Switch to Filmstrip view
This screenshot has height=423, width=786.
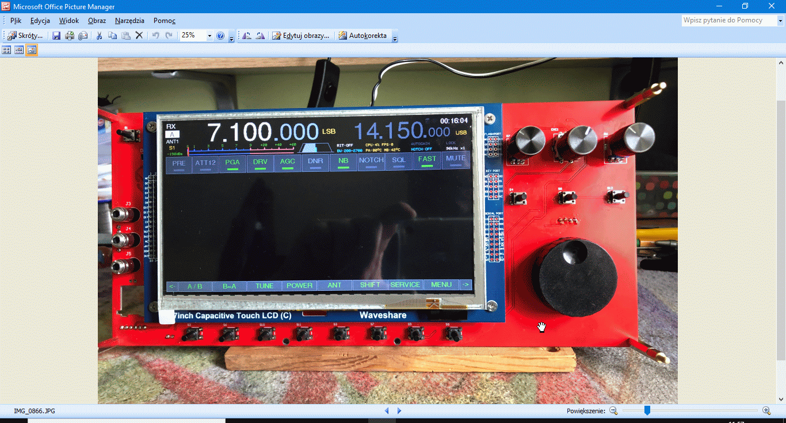click(x=19, y=50)
